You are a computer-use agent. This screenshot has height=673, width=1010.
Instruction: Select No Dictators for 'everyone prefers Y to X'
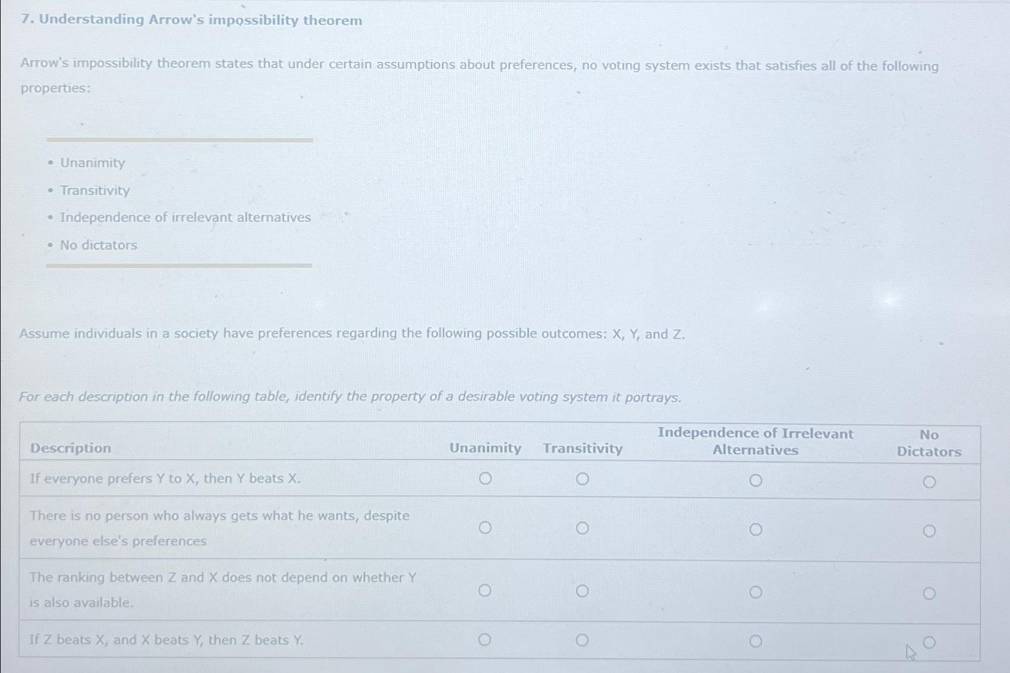929,482
